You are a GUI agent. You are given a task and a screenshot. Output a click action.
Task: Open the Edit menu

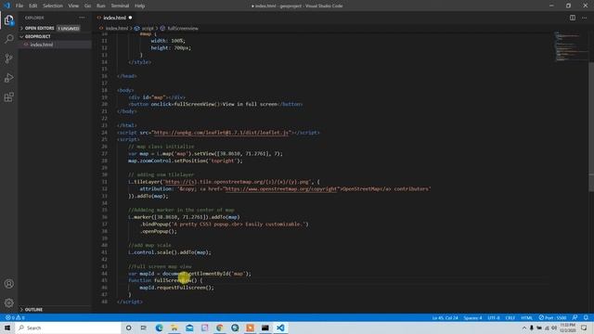tap(33, 6)
